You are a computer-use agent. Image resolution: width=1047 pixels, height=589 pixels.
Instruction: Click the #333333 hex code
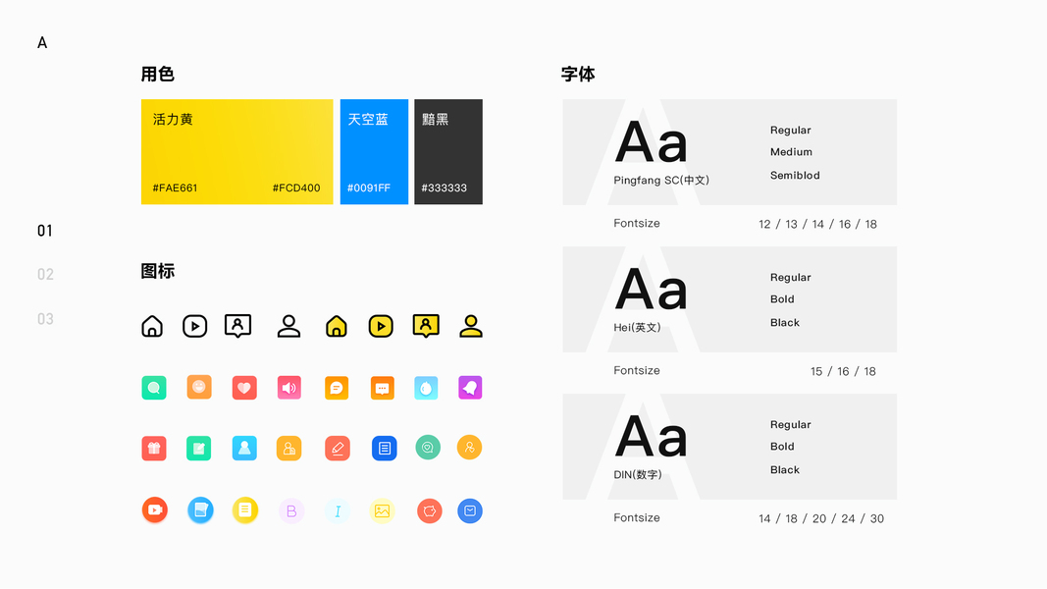445,188
